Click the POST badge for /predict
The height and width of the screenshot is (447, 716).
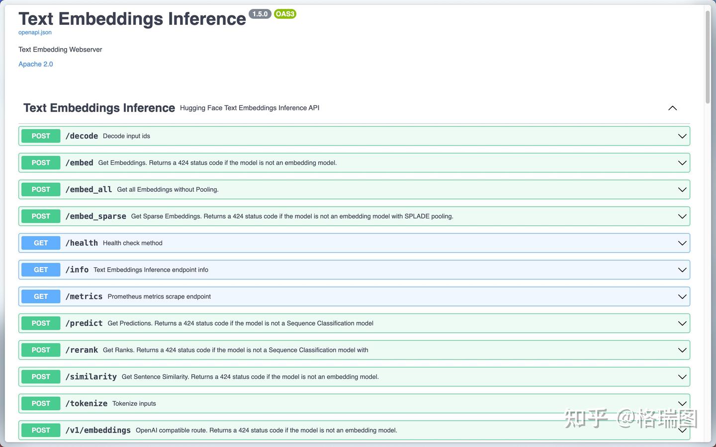tap(41, 323)
